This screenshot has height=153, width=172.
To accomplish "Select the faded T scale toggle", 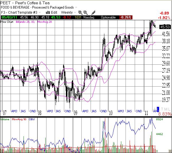I will pos(162,109).
